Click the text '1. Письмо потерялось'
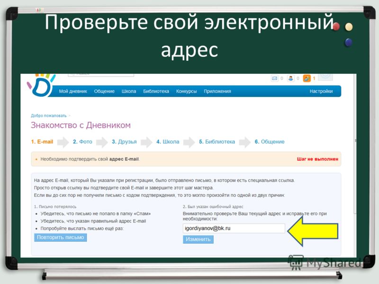This screenshot has width=379, height=284. tap(55, 207)
